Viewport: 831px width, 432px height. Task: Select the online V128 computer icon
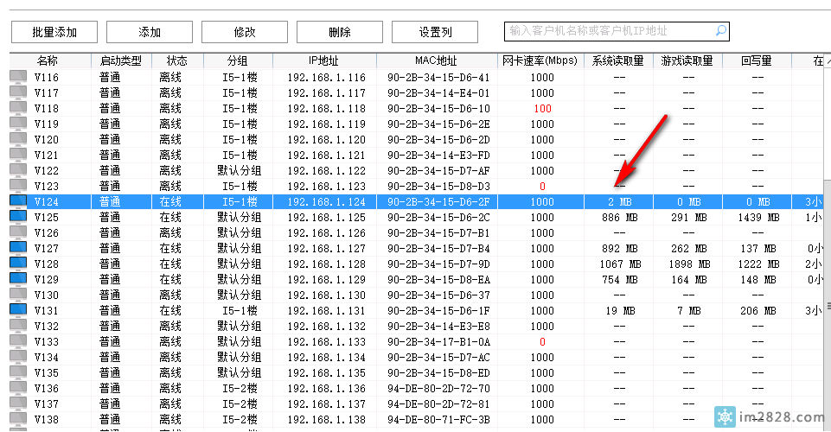(18, 264)
